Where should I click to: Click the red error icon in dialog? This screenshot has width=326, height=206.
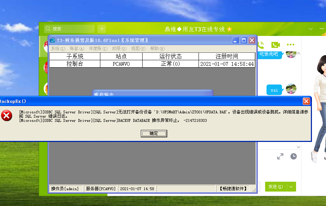coord(6,116)
